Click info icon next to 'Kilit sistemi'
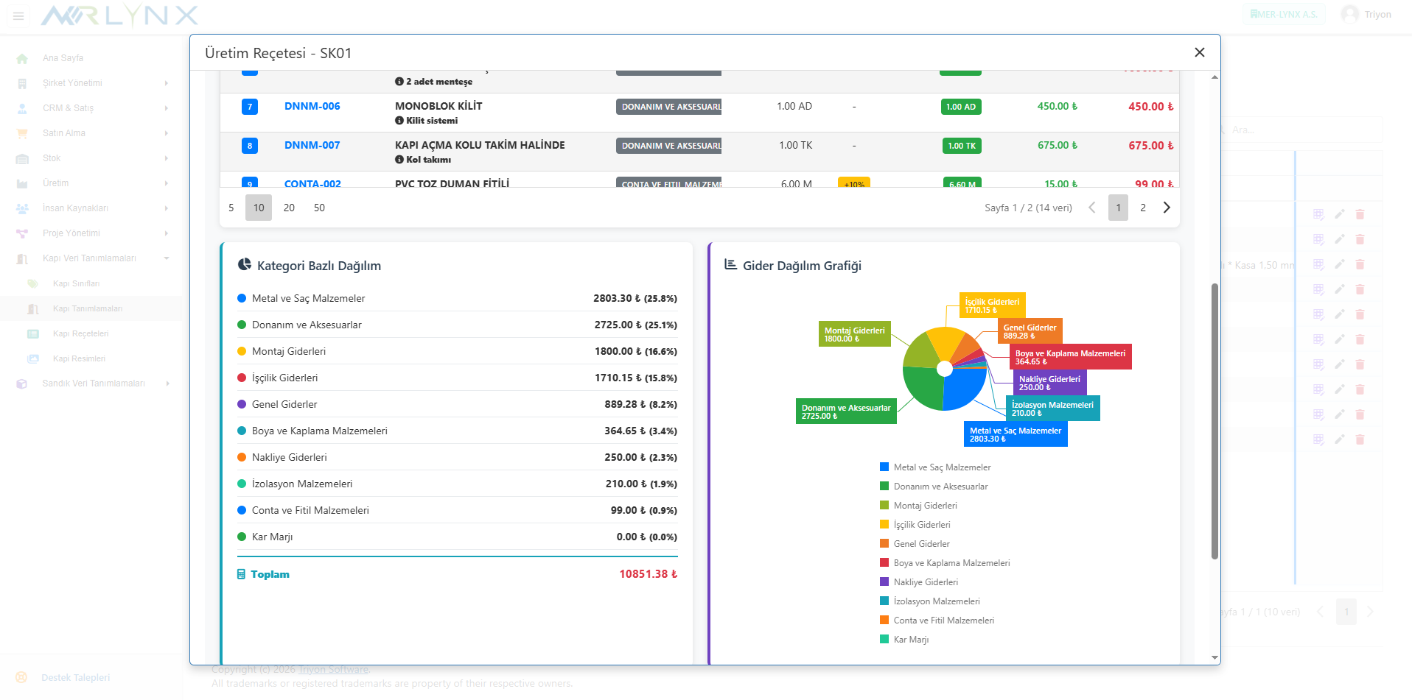Viewport: 1412px width, 700px height. [399, 121]
